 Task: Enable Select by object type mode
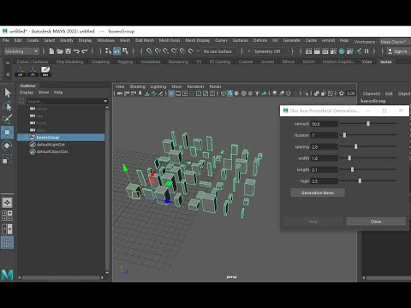[116, 51]
